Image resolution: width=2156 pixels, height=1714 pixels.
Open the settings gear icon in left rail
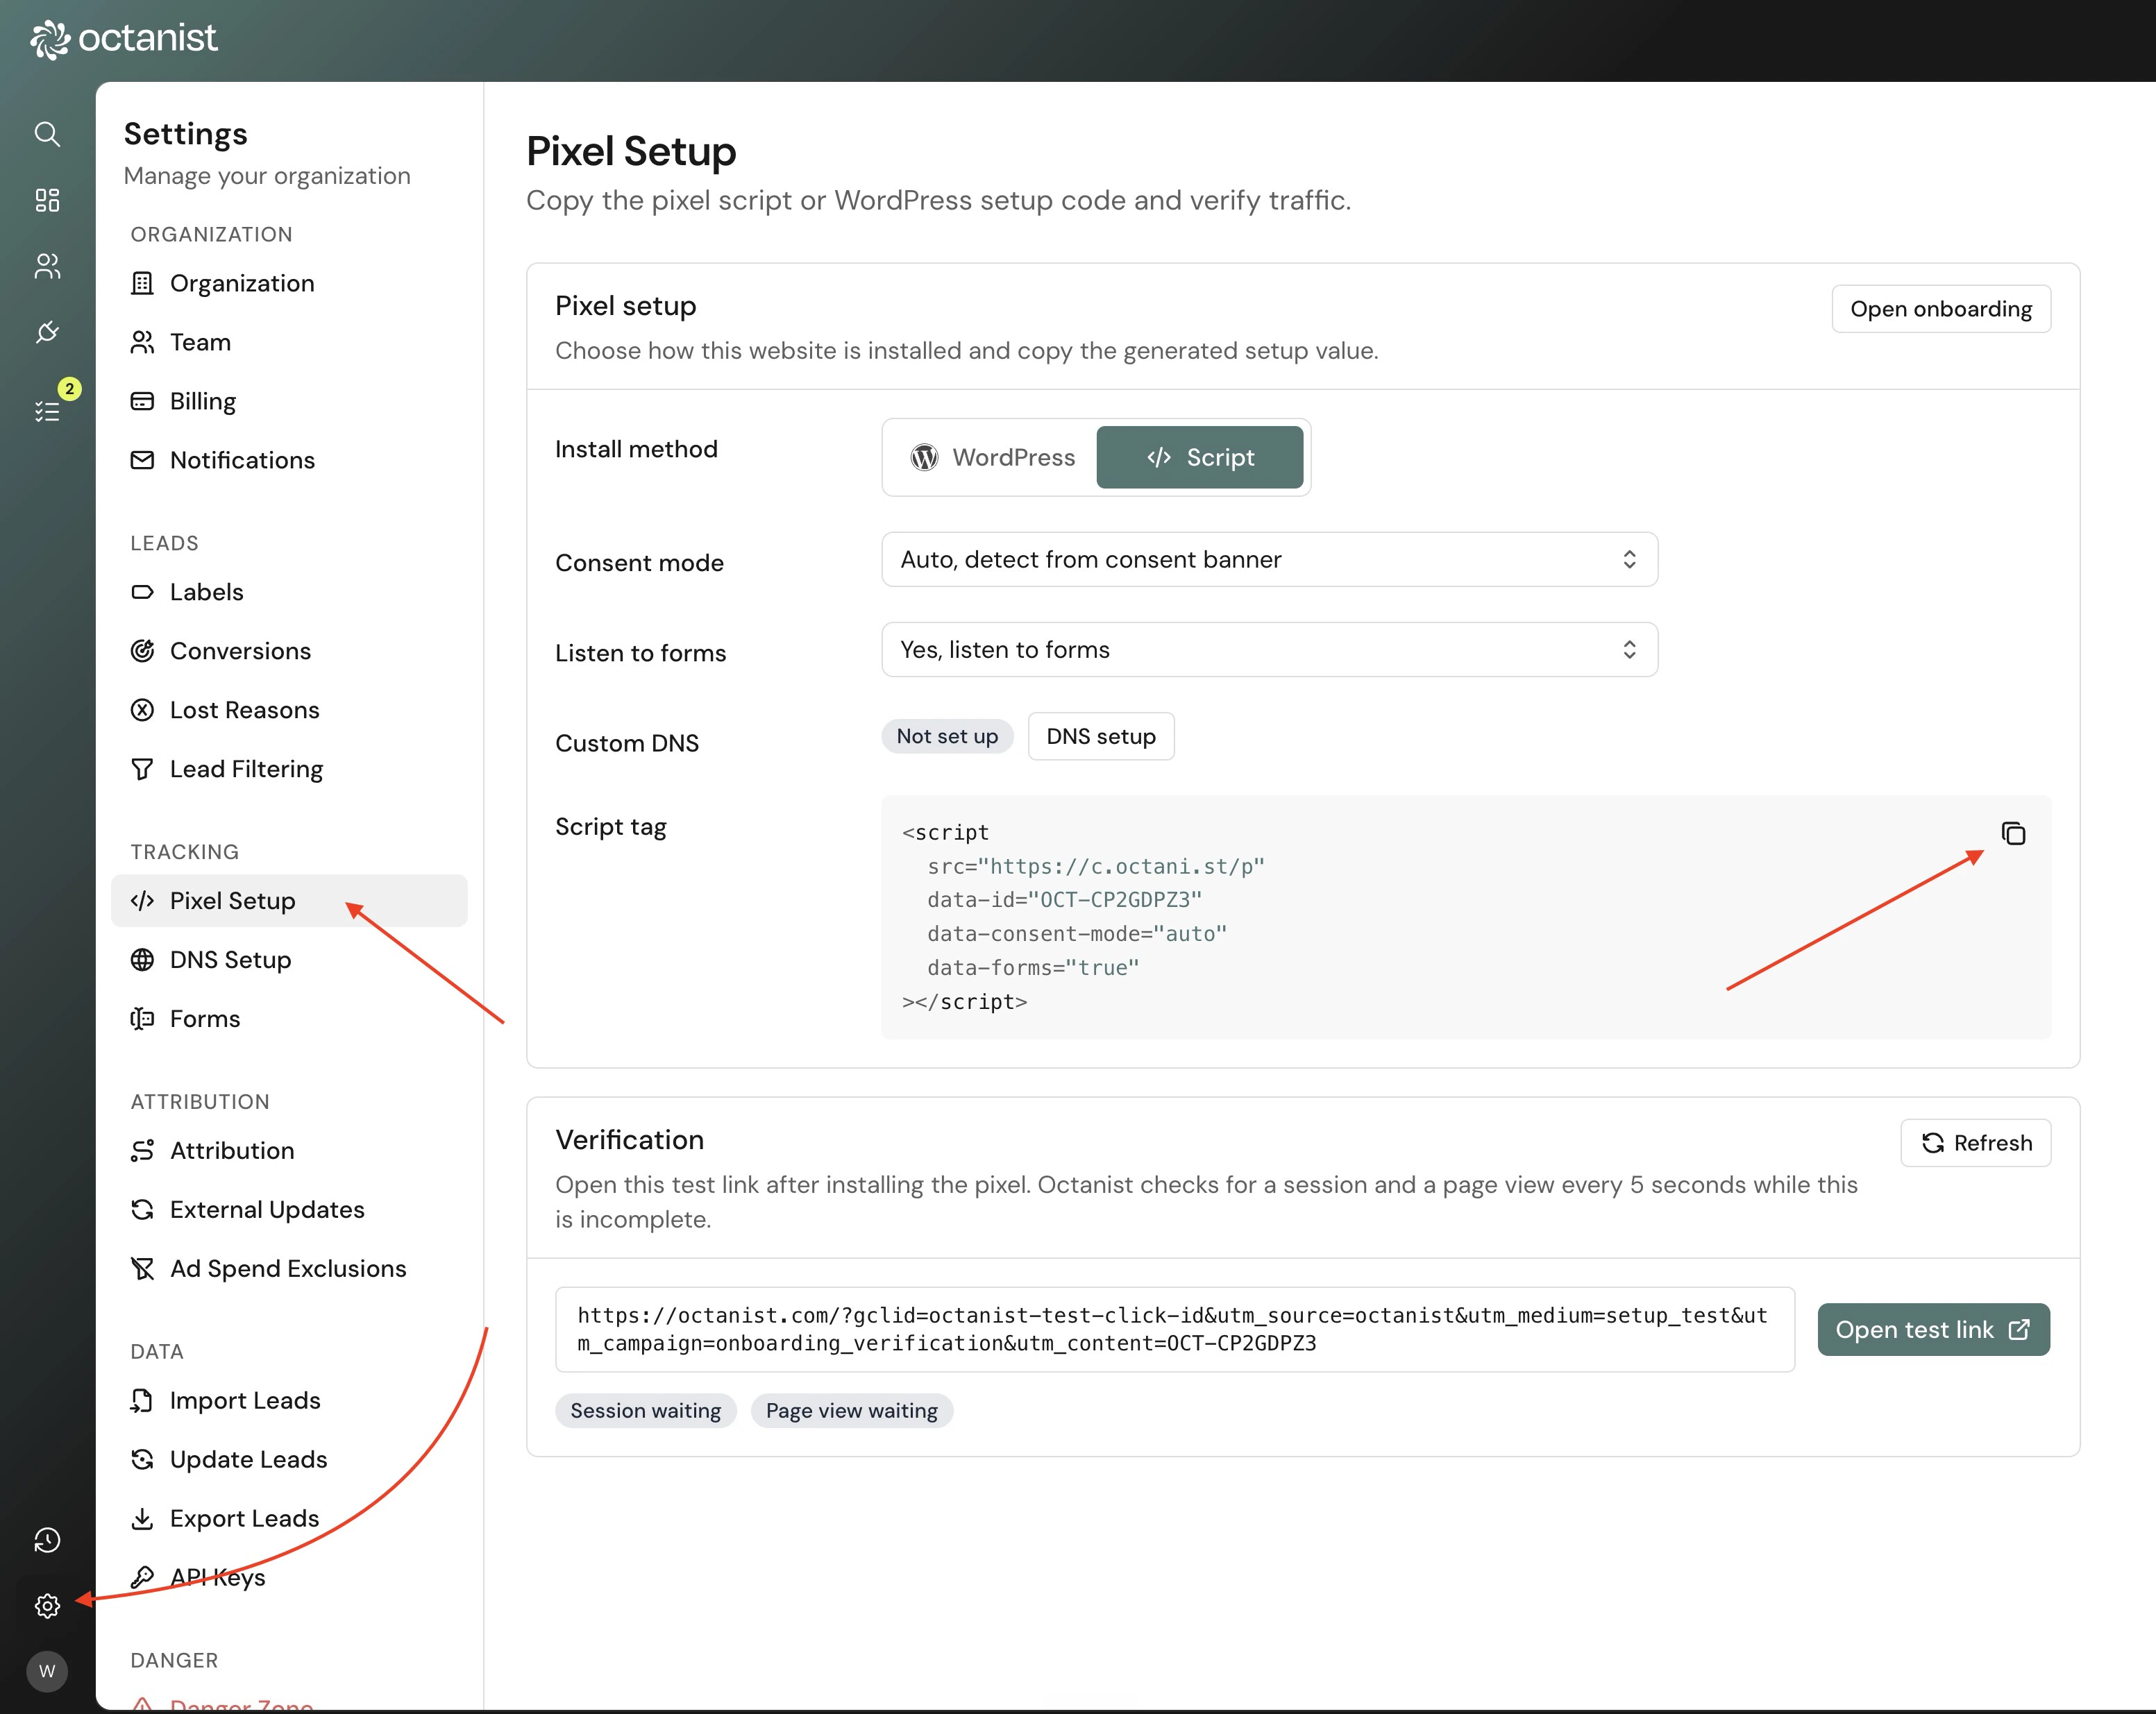click(x=47, y=1606)
